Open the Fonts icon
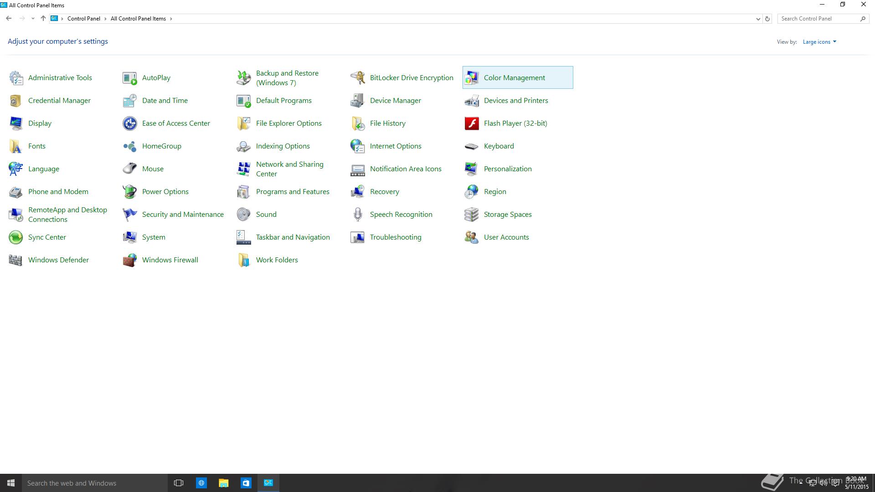This screenshot has width=875, height=492. (x=16, y=146)
